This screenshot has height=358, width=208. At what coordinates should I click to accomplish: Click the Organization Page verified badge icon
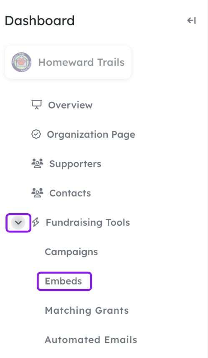point(36,134)
